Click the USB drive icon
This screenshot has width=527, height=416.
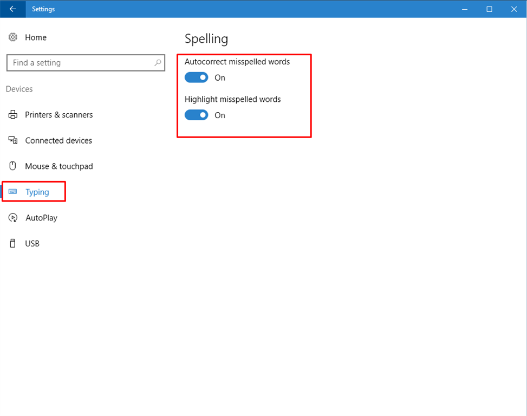pos(13,244)
